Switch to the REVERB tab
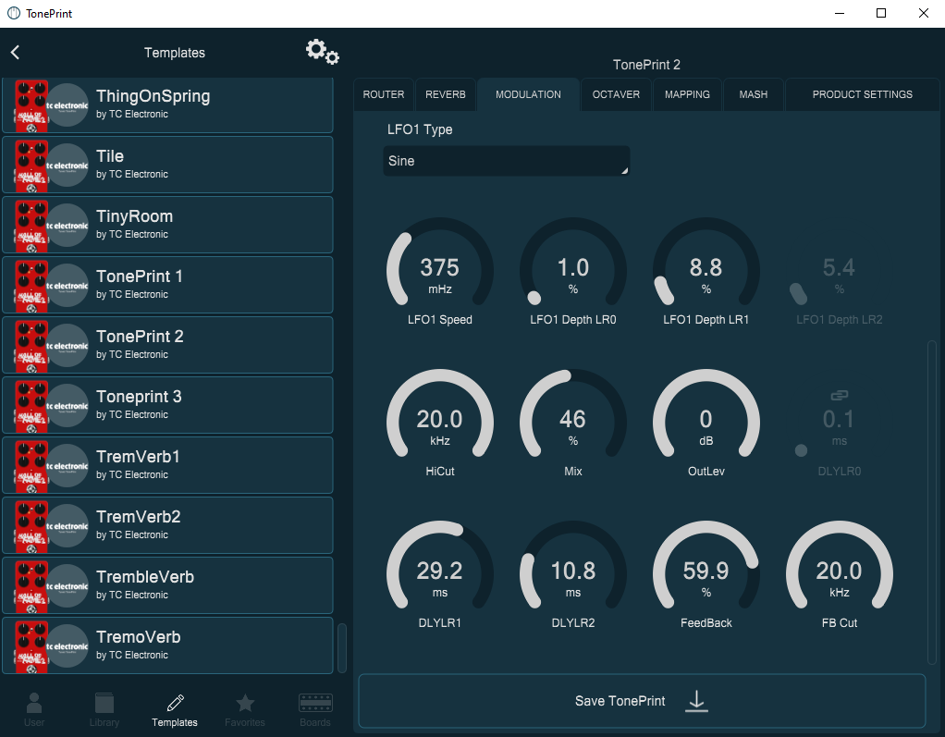This screenshot has width=945, height=737. pos(446,94)
